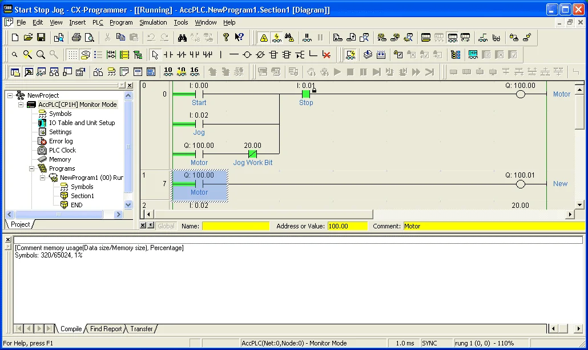588x350 pixels.
Task: Open Print Preview from the toolbar
Action: (90, 38)
